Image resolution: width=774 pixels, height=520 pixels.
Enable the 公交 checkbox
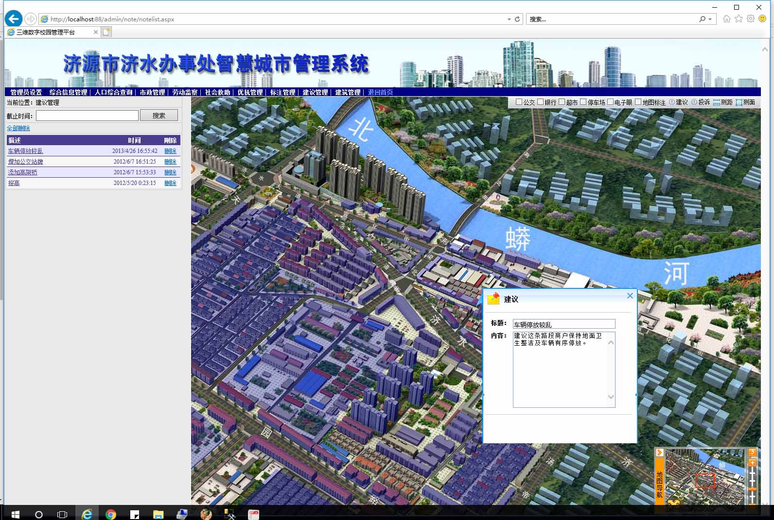519,102
